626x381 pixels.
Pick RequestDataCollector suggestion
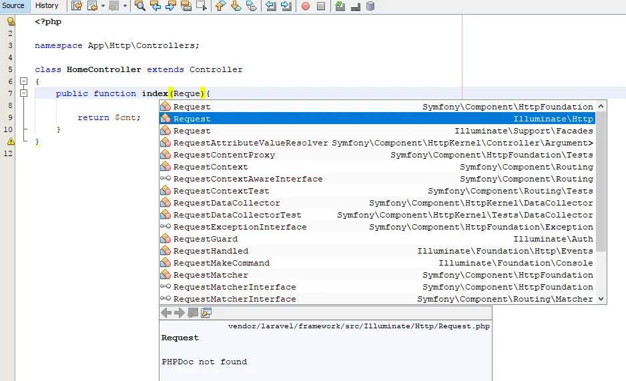(377, 203)
